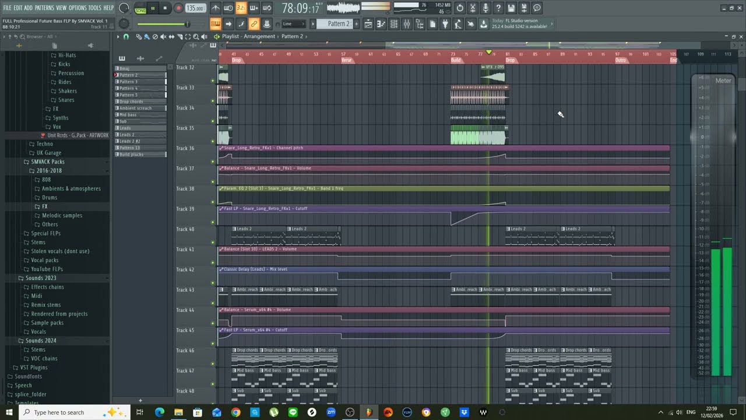Select Mid bass in the picker
746x420 pixels.
click(140, 115)
